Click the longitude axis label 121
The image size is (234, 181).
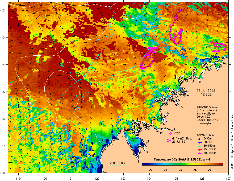click(x=71, y=178)
